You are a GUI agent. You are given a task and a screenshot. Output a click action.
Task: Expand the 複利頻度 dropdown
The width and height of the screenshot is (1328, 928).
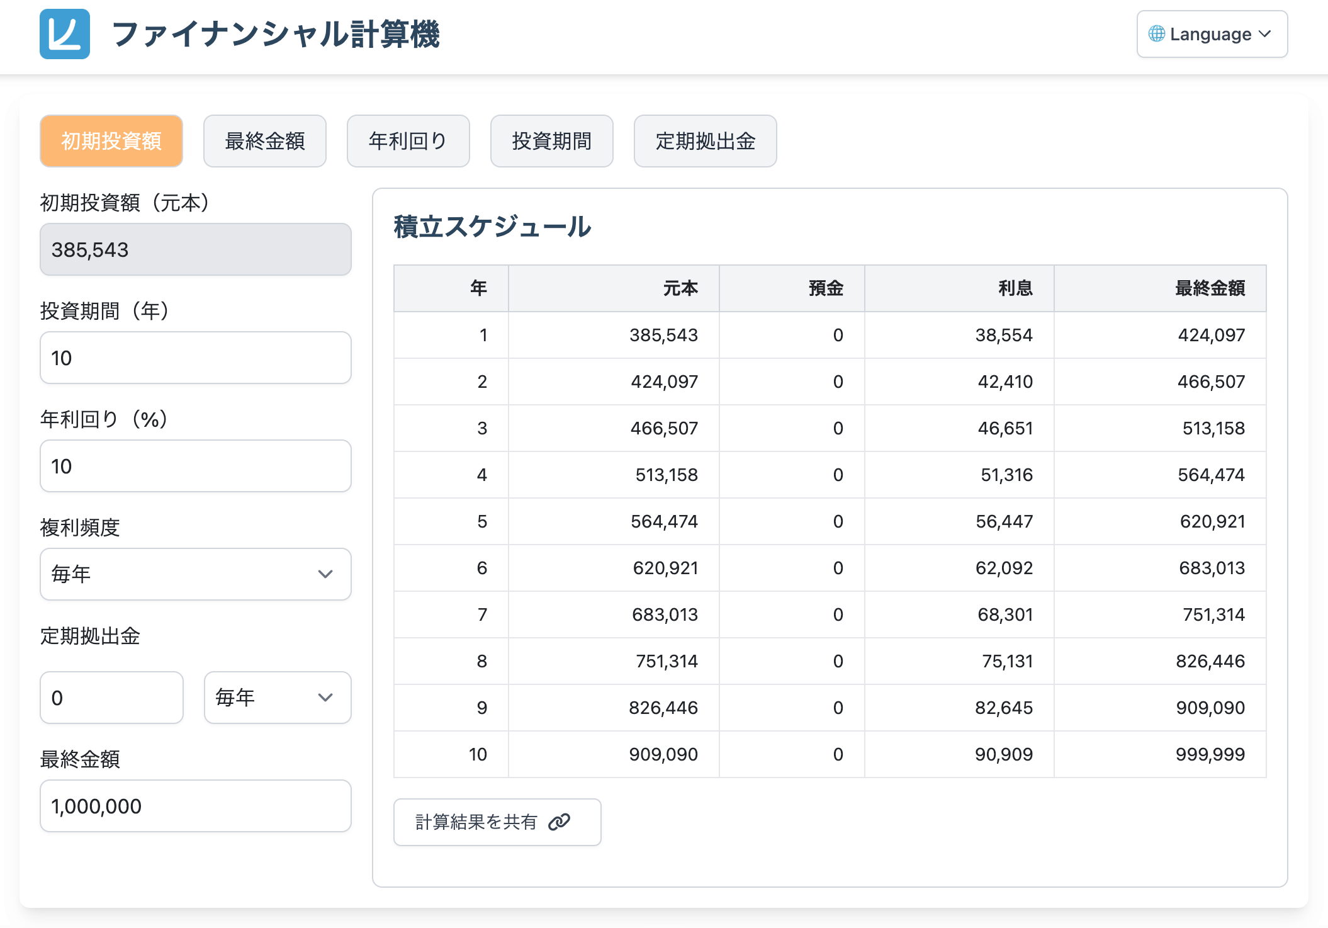[195, 574]
